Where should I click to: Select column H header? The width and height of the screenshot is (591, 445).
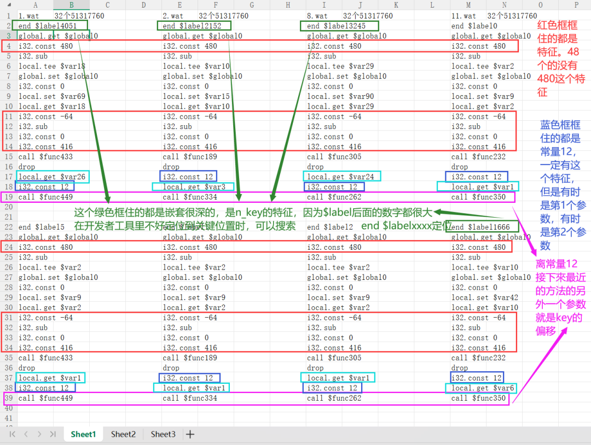tap(288, 5)
